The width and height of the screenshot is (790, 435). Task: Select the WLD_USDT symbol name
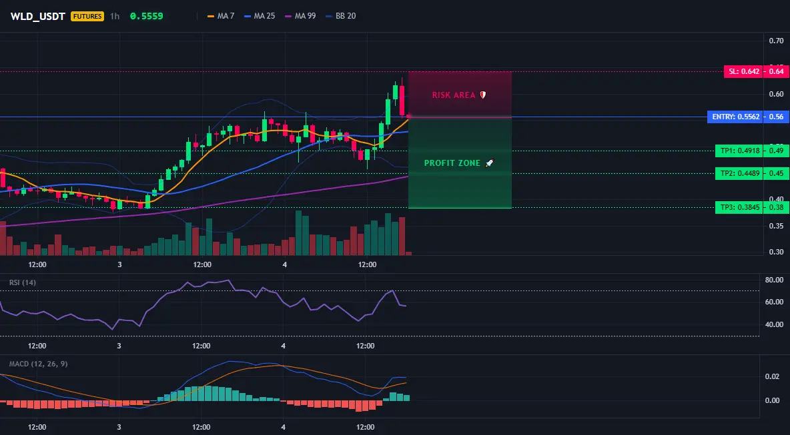(x=38, y=16)
